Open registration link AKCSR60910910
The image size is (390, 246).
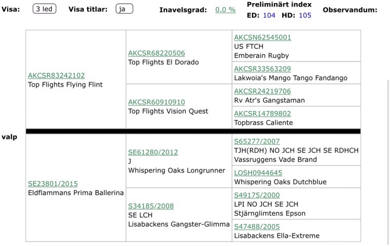[157, 102]
